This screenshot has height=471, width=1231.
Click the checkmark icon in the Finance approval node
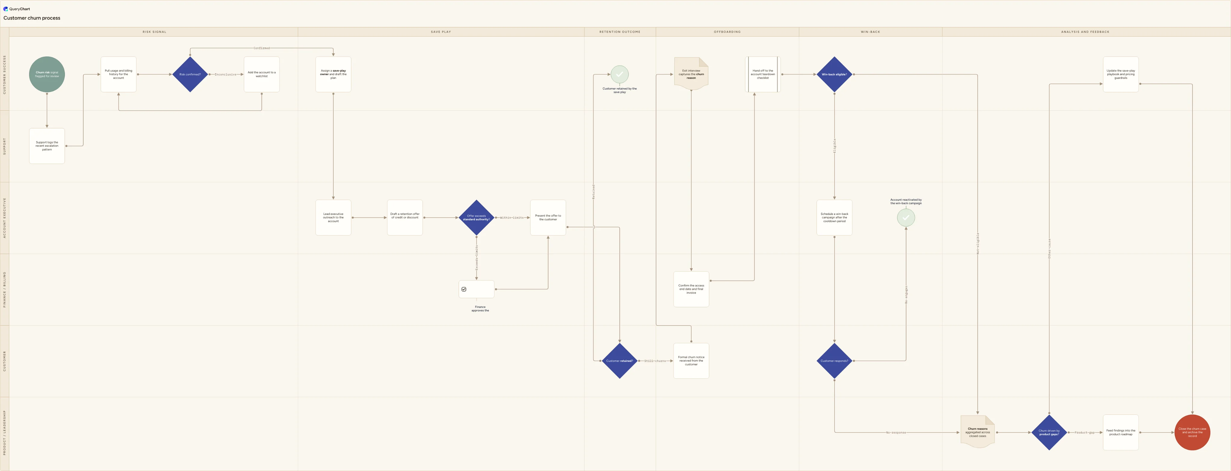click(x=463, y=289)
